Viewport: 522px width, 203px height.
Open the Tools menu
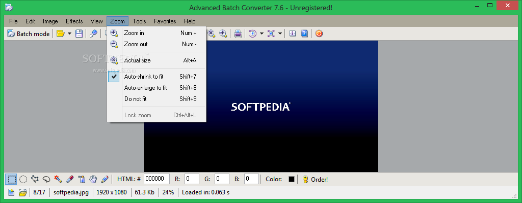point(140,21)
